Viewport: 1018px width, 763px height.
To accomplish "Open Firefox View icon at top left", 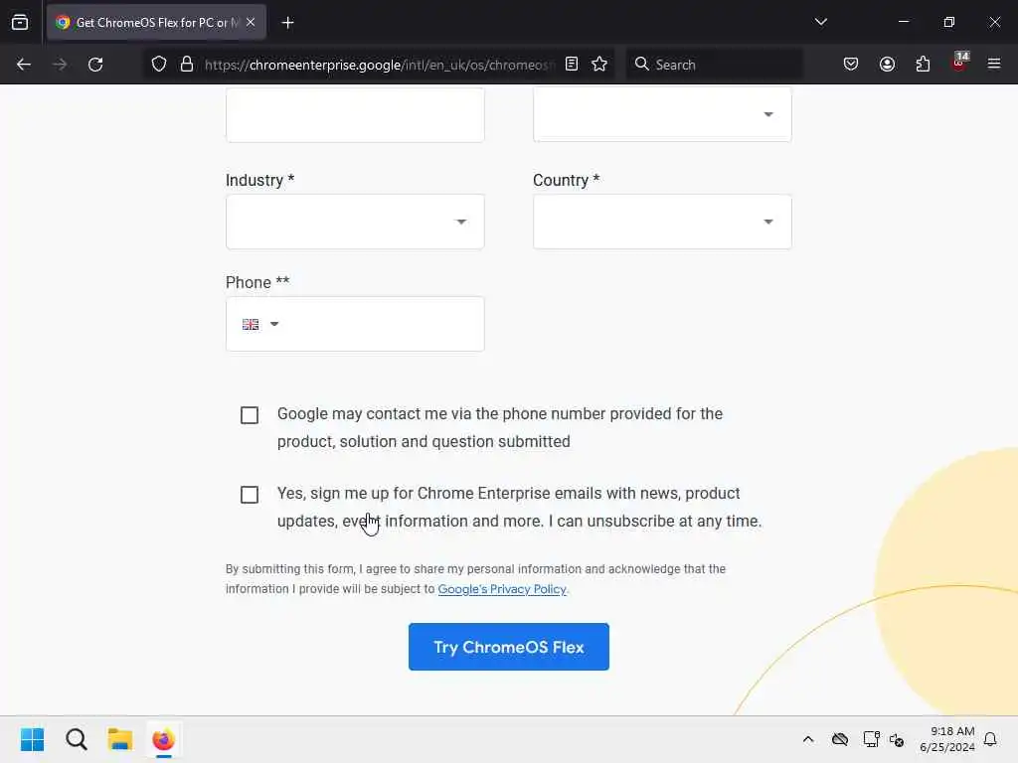I will point(20,22).
